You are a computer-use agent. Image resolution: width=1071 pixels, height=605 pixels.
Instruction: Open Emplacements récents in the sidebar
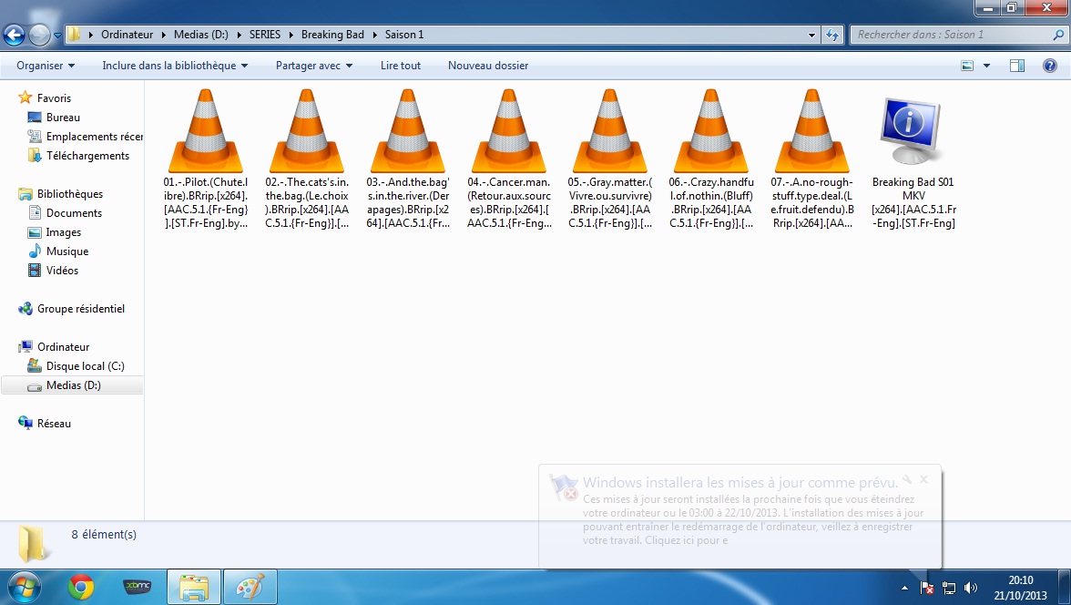(x=95, y=136)
